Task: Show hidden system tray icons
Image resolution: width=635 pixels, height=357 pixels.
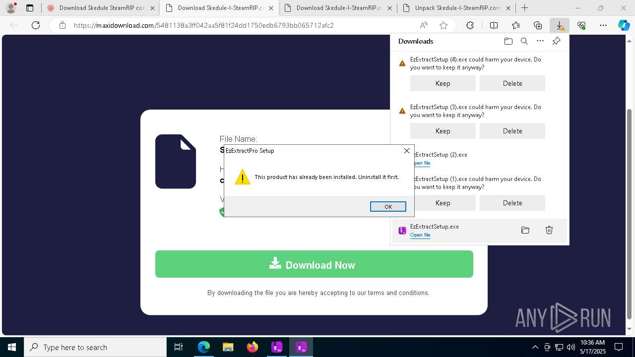Action: pos(535,347)
